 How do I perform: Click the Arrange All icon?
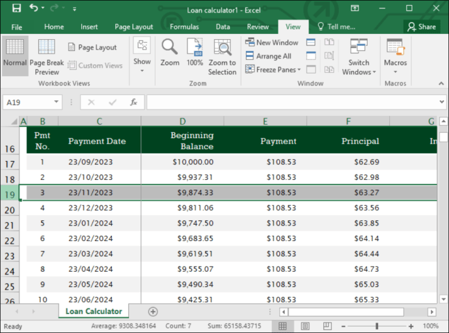click(250, 55)
